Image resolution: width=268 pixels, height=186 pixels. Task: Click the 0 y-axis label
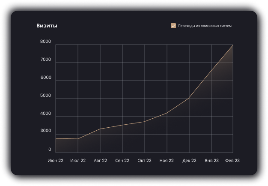[x=50, y=150]
